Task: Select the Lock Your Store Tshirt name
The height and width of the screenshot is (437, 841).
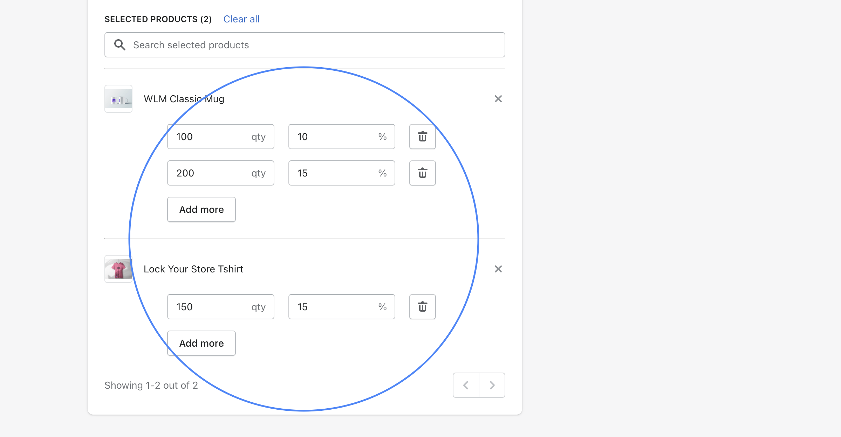Action: (193, 269)
